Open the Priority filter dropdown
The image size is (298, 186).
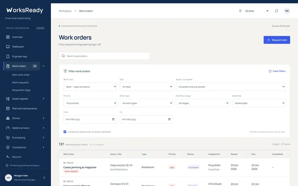(90, 103)
